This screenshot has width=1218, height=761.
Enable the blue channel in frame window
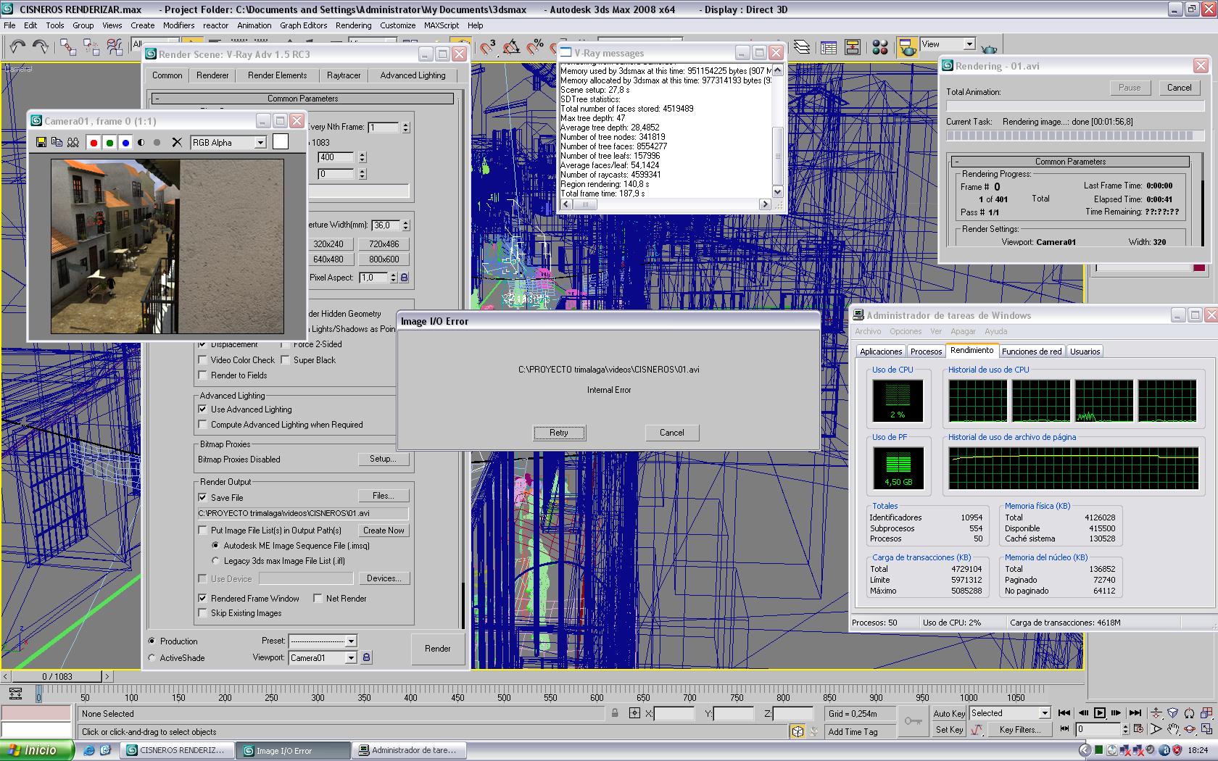[x=125, y=143]
